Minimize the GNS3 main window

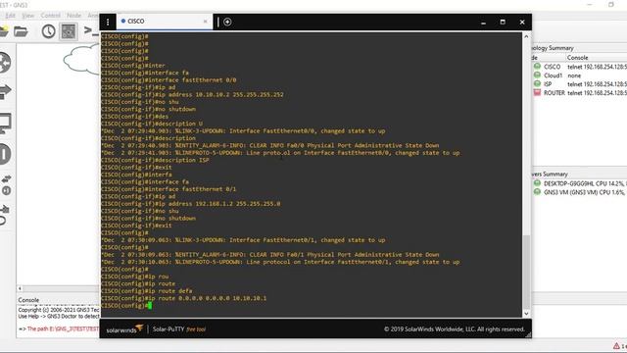tap(590, 4)
